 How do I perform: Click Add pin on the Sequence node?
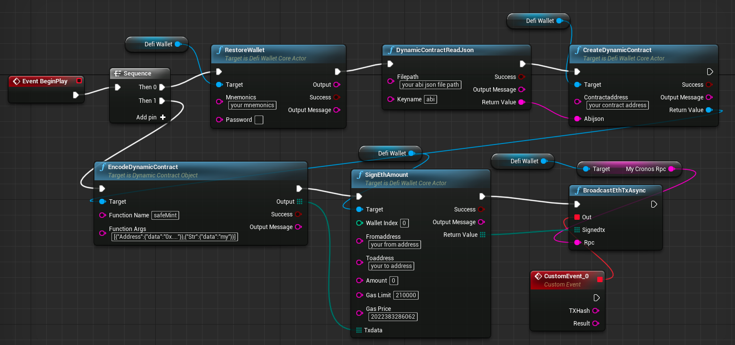163,117
